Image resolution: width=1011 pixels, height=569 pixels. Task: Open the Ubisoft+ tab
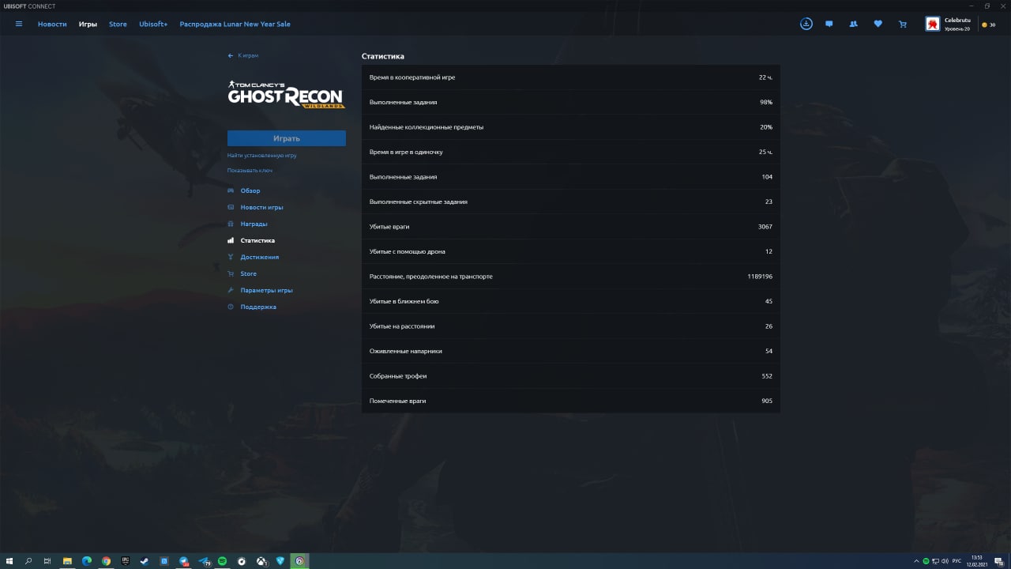coord(153,24)
